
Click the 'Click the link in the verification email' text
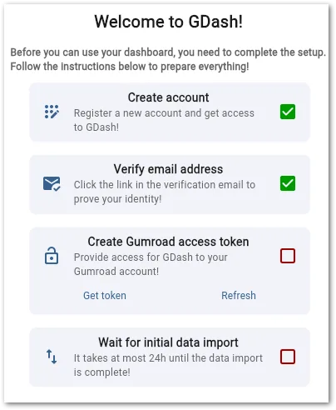(165, 192)
